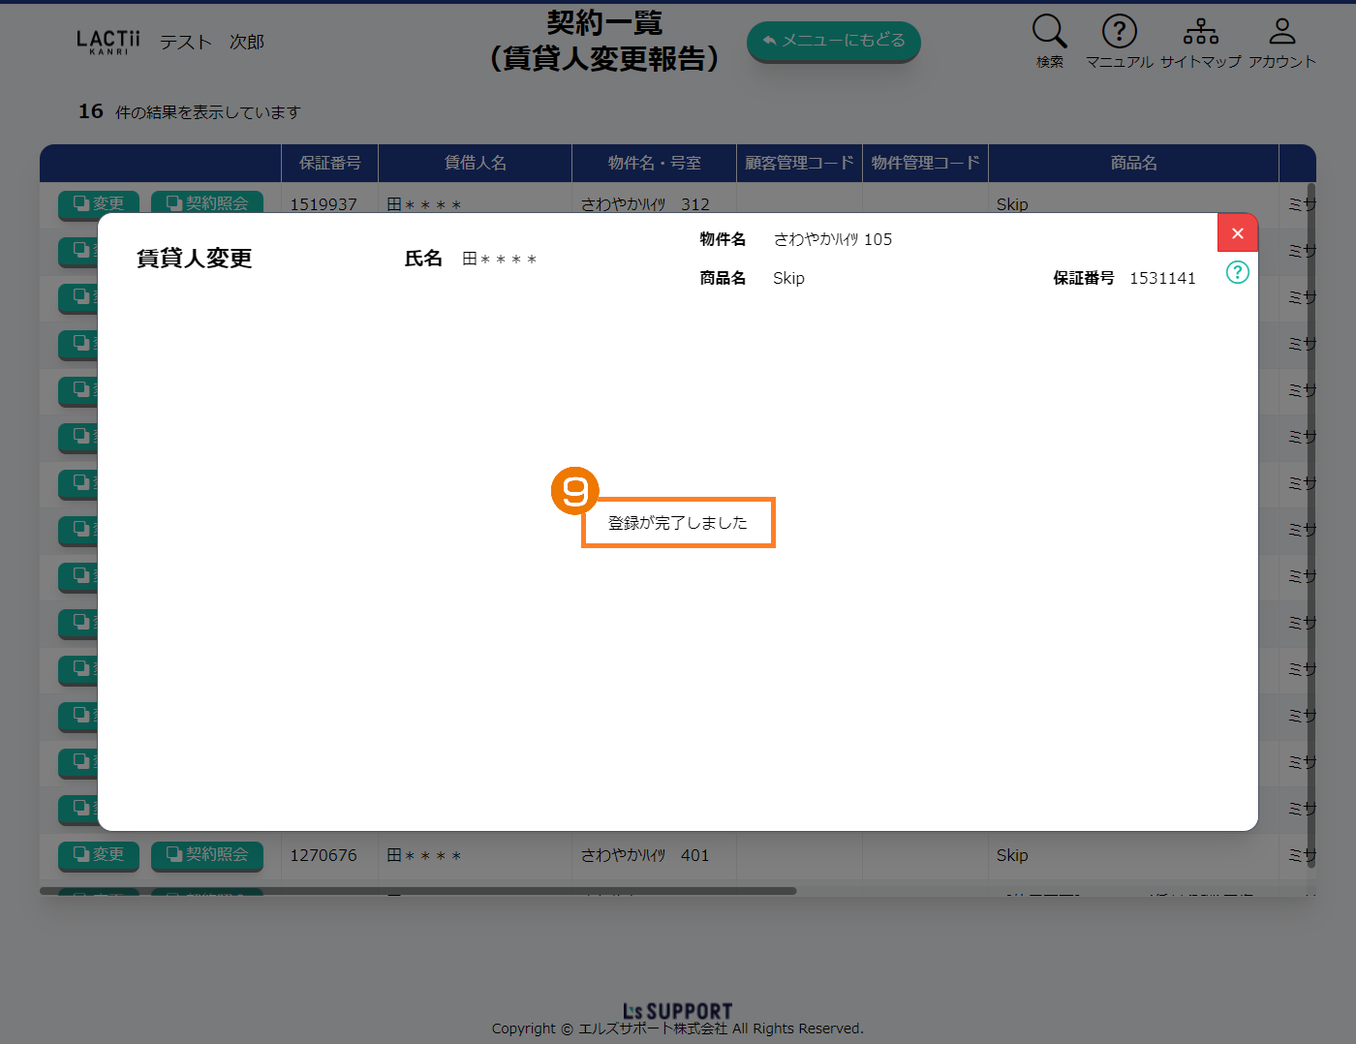Image resolution: width=1356 pixels, height=1044 pixels.
Task: Open the サイトマップ icon
Action: [x=1200, y=33]
